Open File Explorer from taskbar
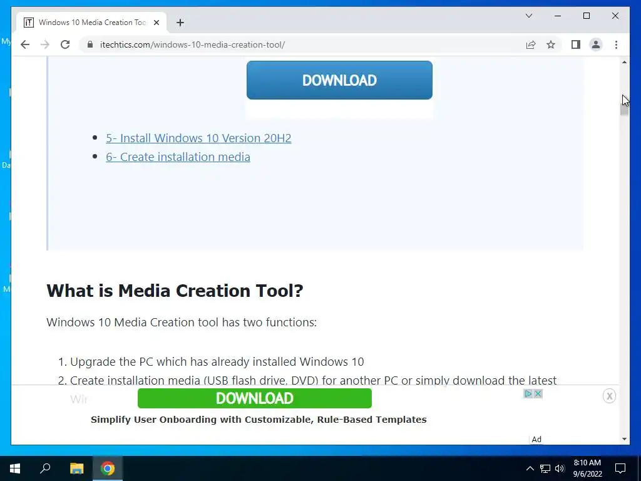The height and width of the screenshot is (481, 641). (76, 468)
